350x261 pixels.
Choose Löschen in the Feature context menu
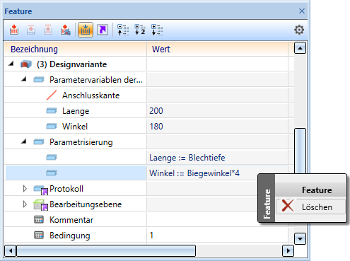pyautogui.click(x=310, y=207)
